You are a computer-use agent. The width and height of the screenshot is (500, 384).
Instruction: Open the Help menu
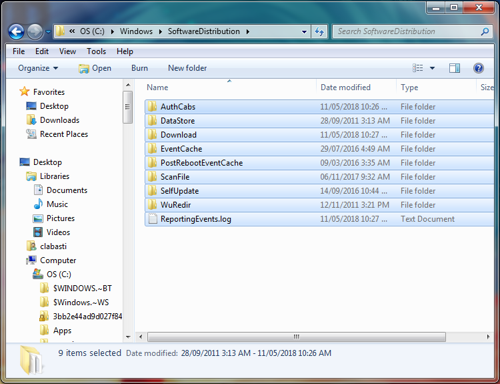click(x=125, y=51)
